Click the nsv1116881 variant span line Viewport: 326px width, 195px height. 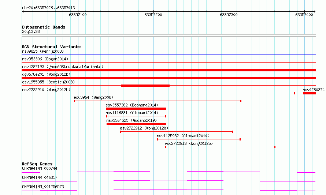tap(136, 116)
